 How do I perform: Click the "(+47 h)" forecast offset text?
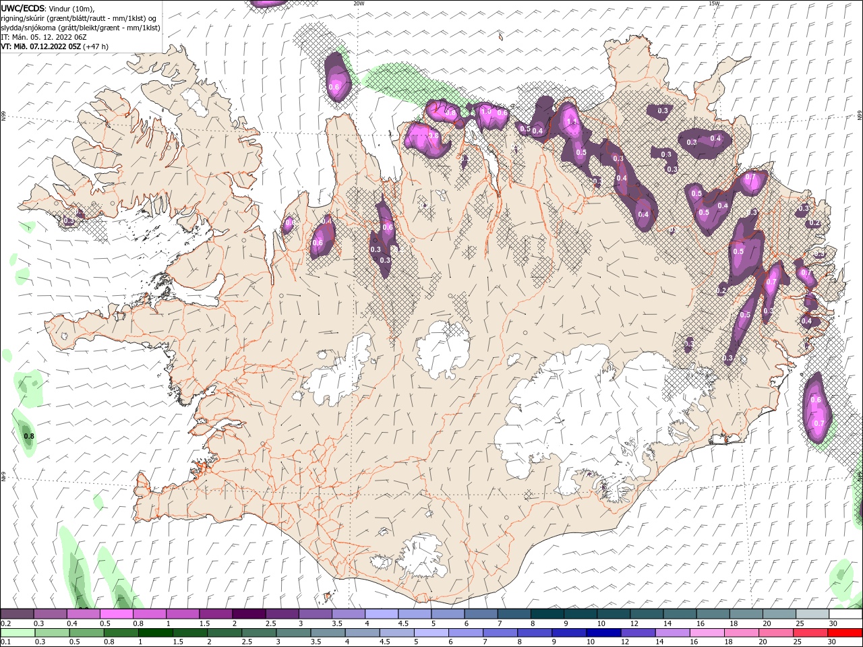click(96, 47)
